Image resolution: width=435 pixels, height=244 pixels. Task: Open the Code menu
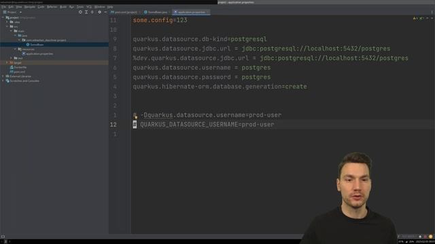[41, 7]
